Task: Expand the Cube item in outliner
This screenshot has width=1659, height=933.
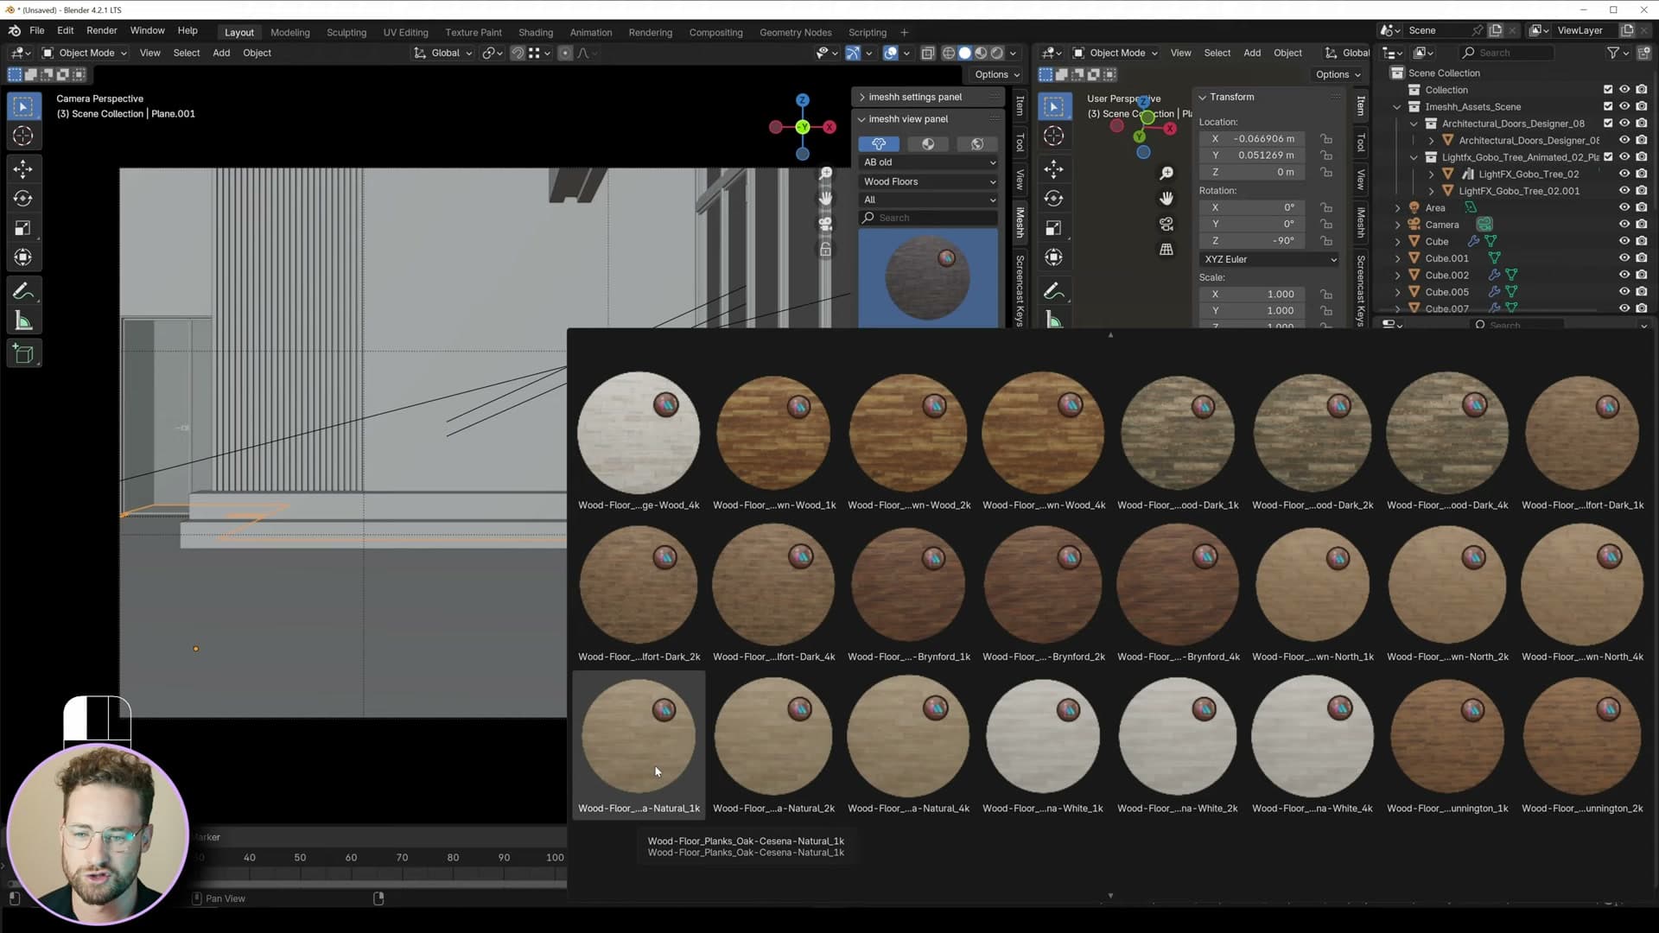Action: (x=1397, y=242)
